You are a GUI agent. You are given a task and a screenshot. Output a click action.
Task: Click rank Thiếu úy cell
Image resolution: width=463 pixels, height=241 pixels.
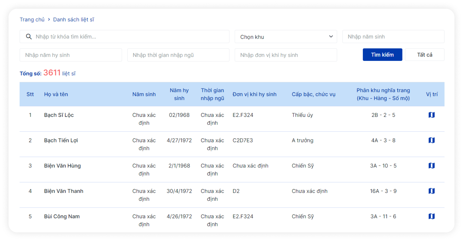click(x=302, y=115)
